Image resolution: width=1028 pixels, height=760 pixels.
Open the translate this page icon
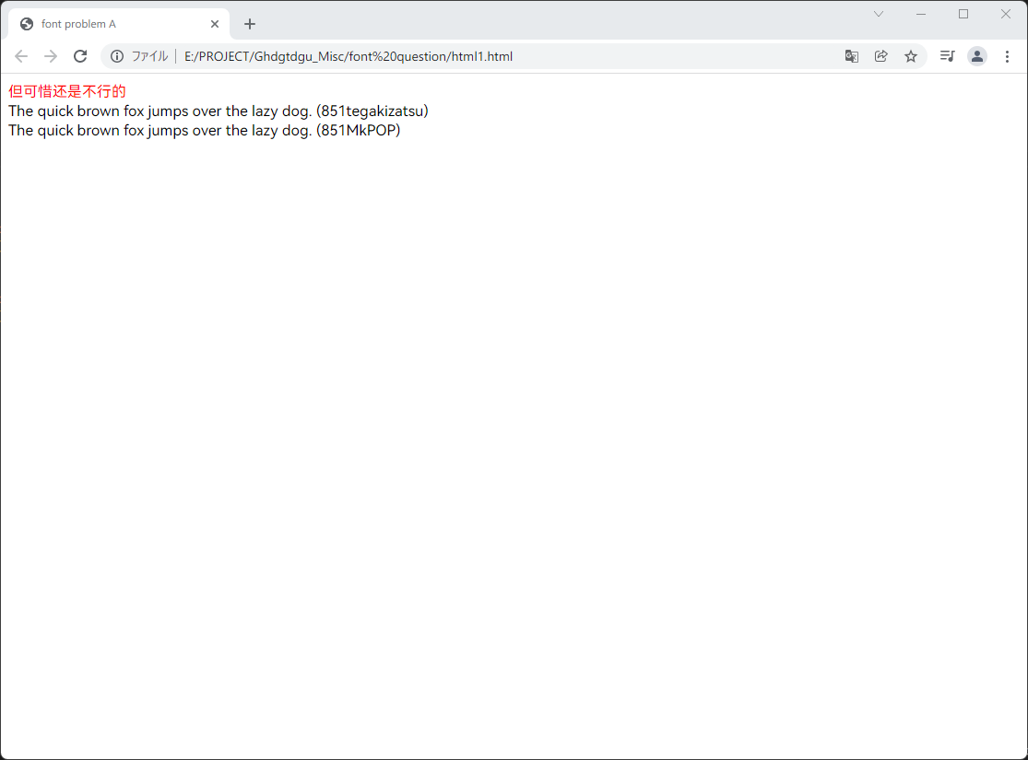pyautogui.click(x=852, y=56)
